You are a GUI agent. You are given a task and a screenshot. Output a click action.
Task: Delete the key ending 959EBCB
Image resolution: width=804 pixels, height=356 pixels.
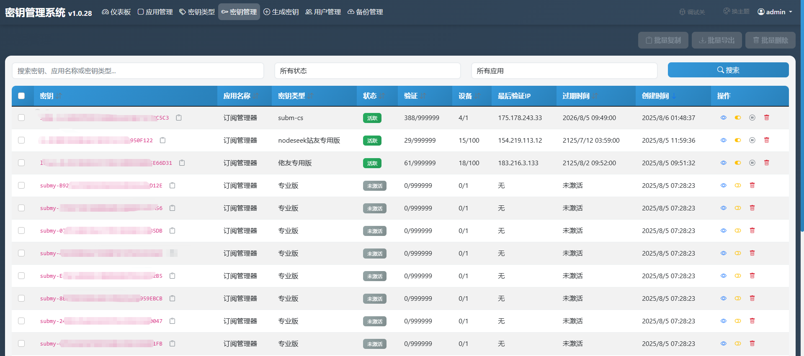752,298
